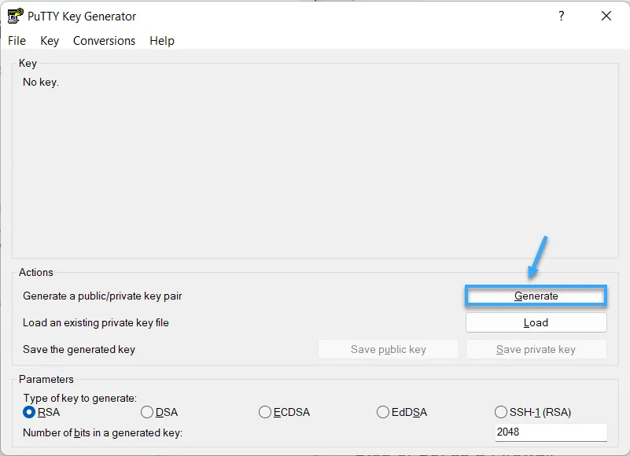
Task: Open the Help menu
Action: click(x=162, y=41)
